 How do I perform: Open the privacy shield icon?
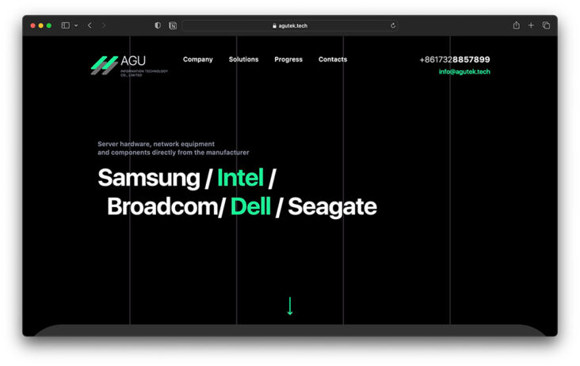158,25
